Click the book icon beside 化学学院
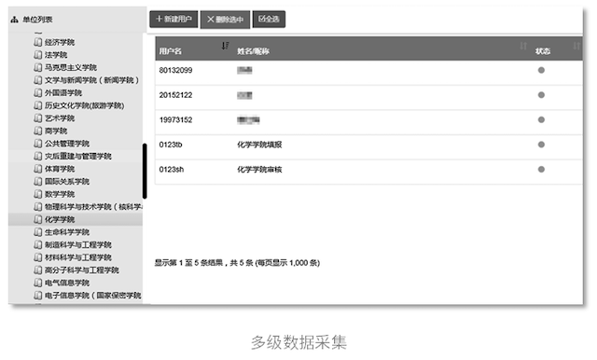This screenshot has height=360, width=597. 37,219
